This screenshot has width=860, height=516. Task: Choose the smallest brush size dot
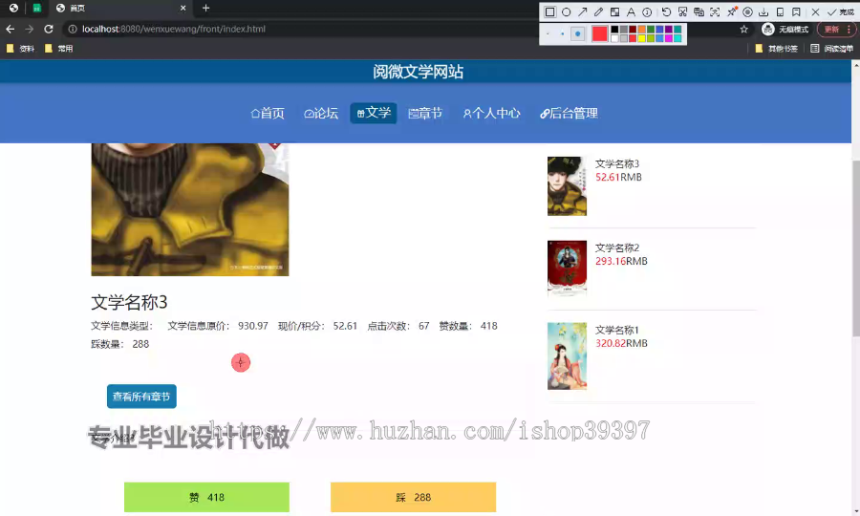548,33
